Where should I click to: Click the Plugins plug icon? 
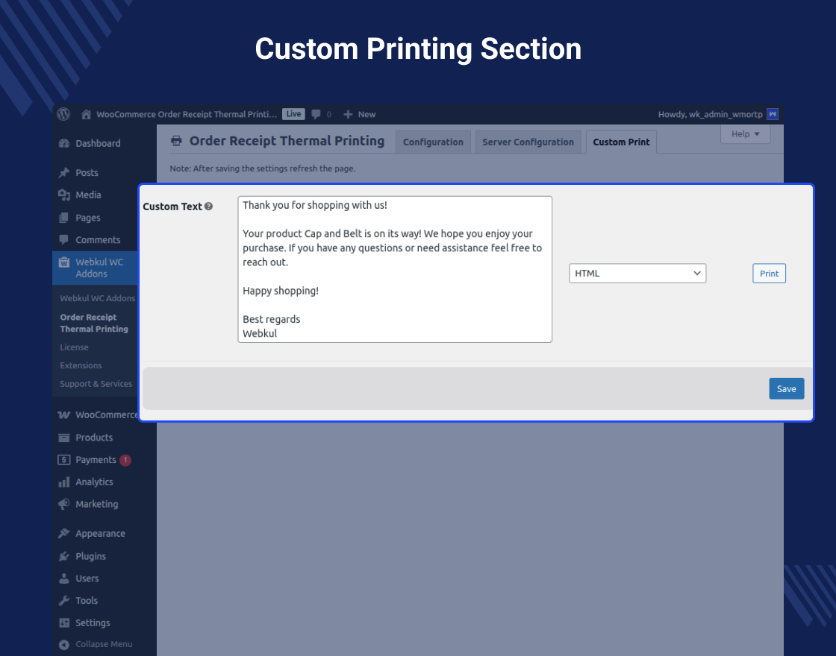pos(64,556)
